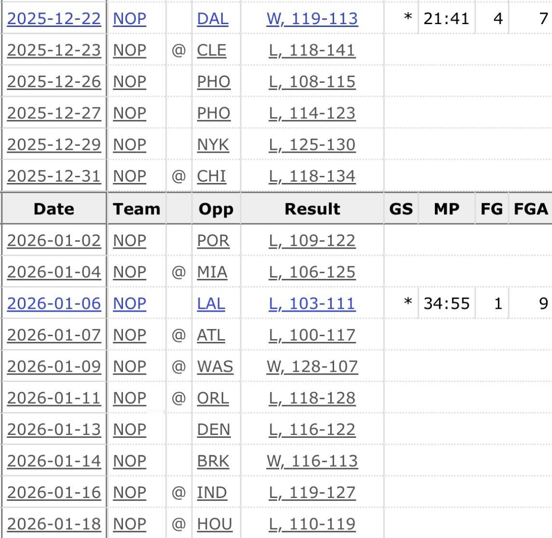Open the LAL opponent team page

(x=211, y=303)
